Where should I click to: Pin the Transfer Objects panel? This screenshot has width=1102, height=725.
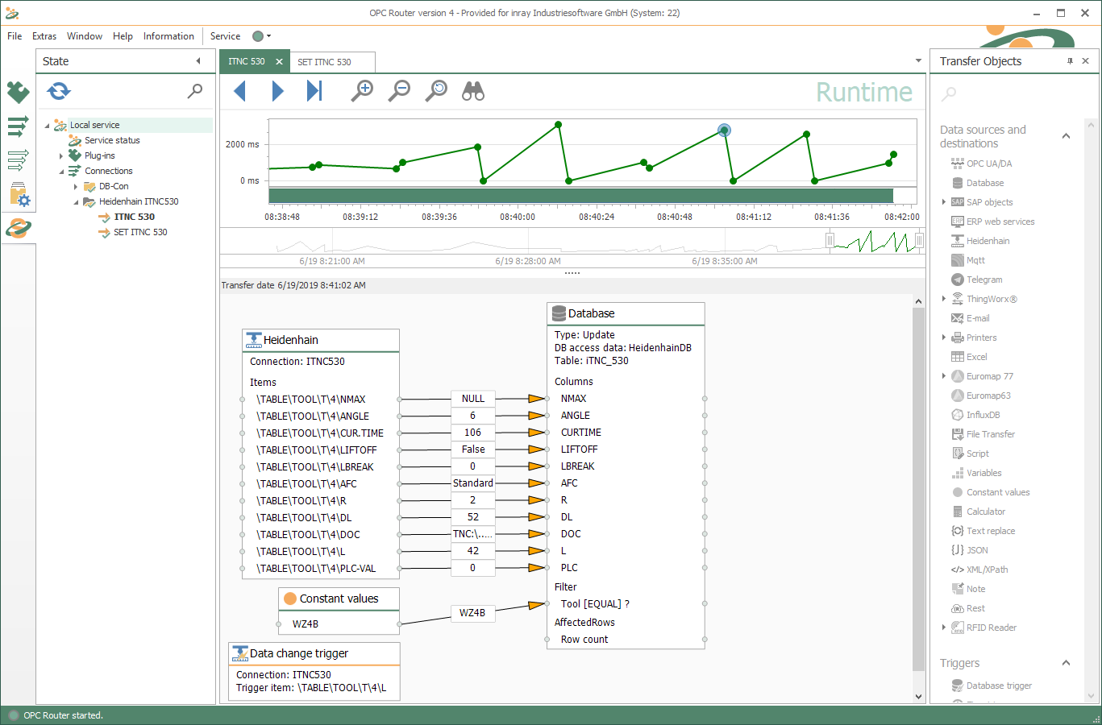pos(1070,61)
